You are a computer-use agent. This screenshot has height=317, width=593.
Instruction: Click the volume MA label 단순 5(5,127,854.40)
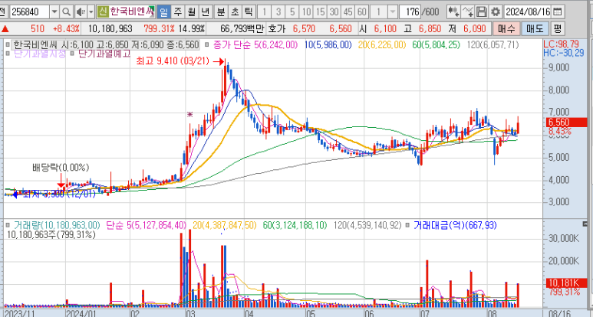pos(147,225)
